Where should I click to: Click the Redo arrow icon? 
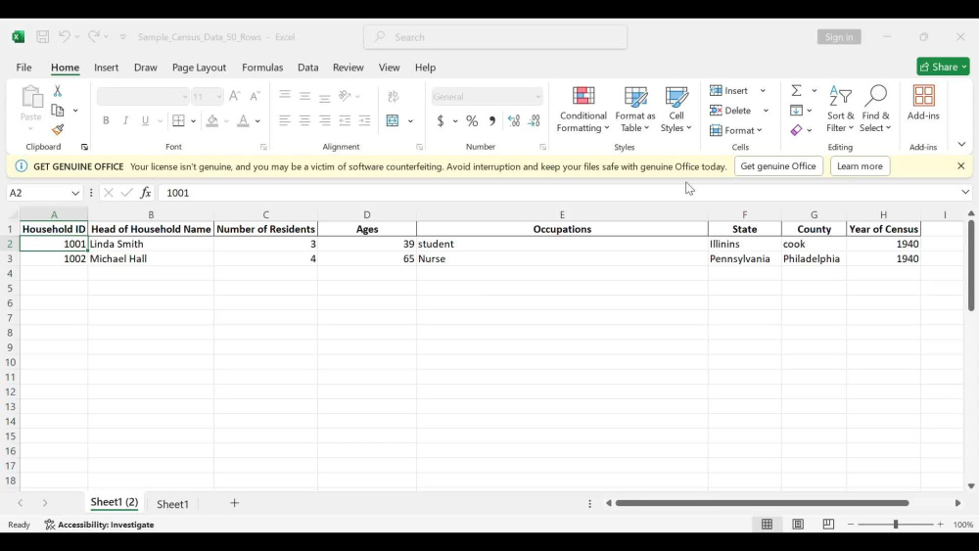pos(94,37)
